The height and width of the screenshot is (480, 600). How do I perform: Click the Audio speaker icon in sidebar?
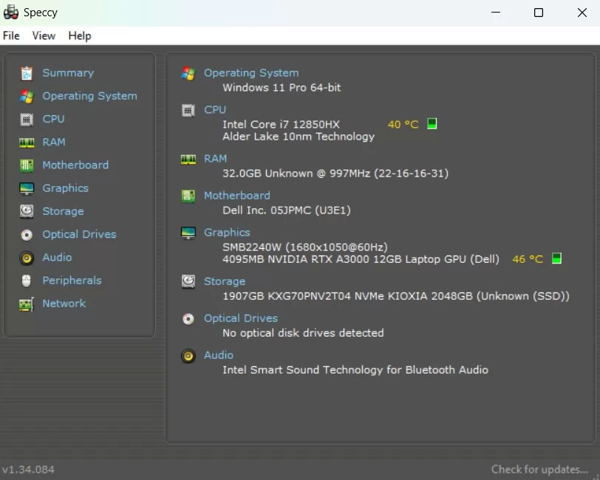pos(27,258)
